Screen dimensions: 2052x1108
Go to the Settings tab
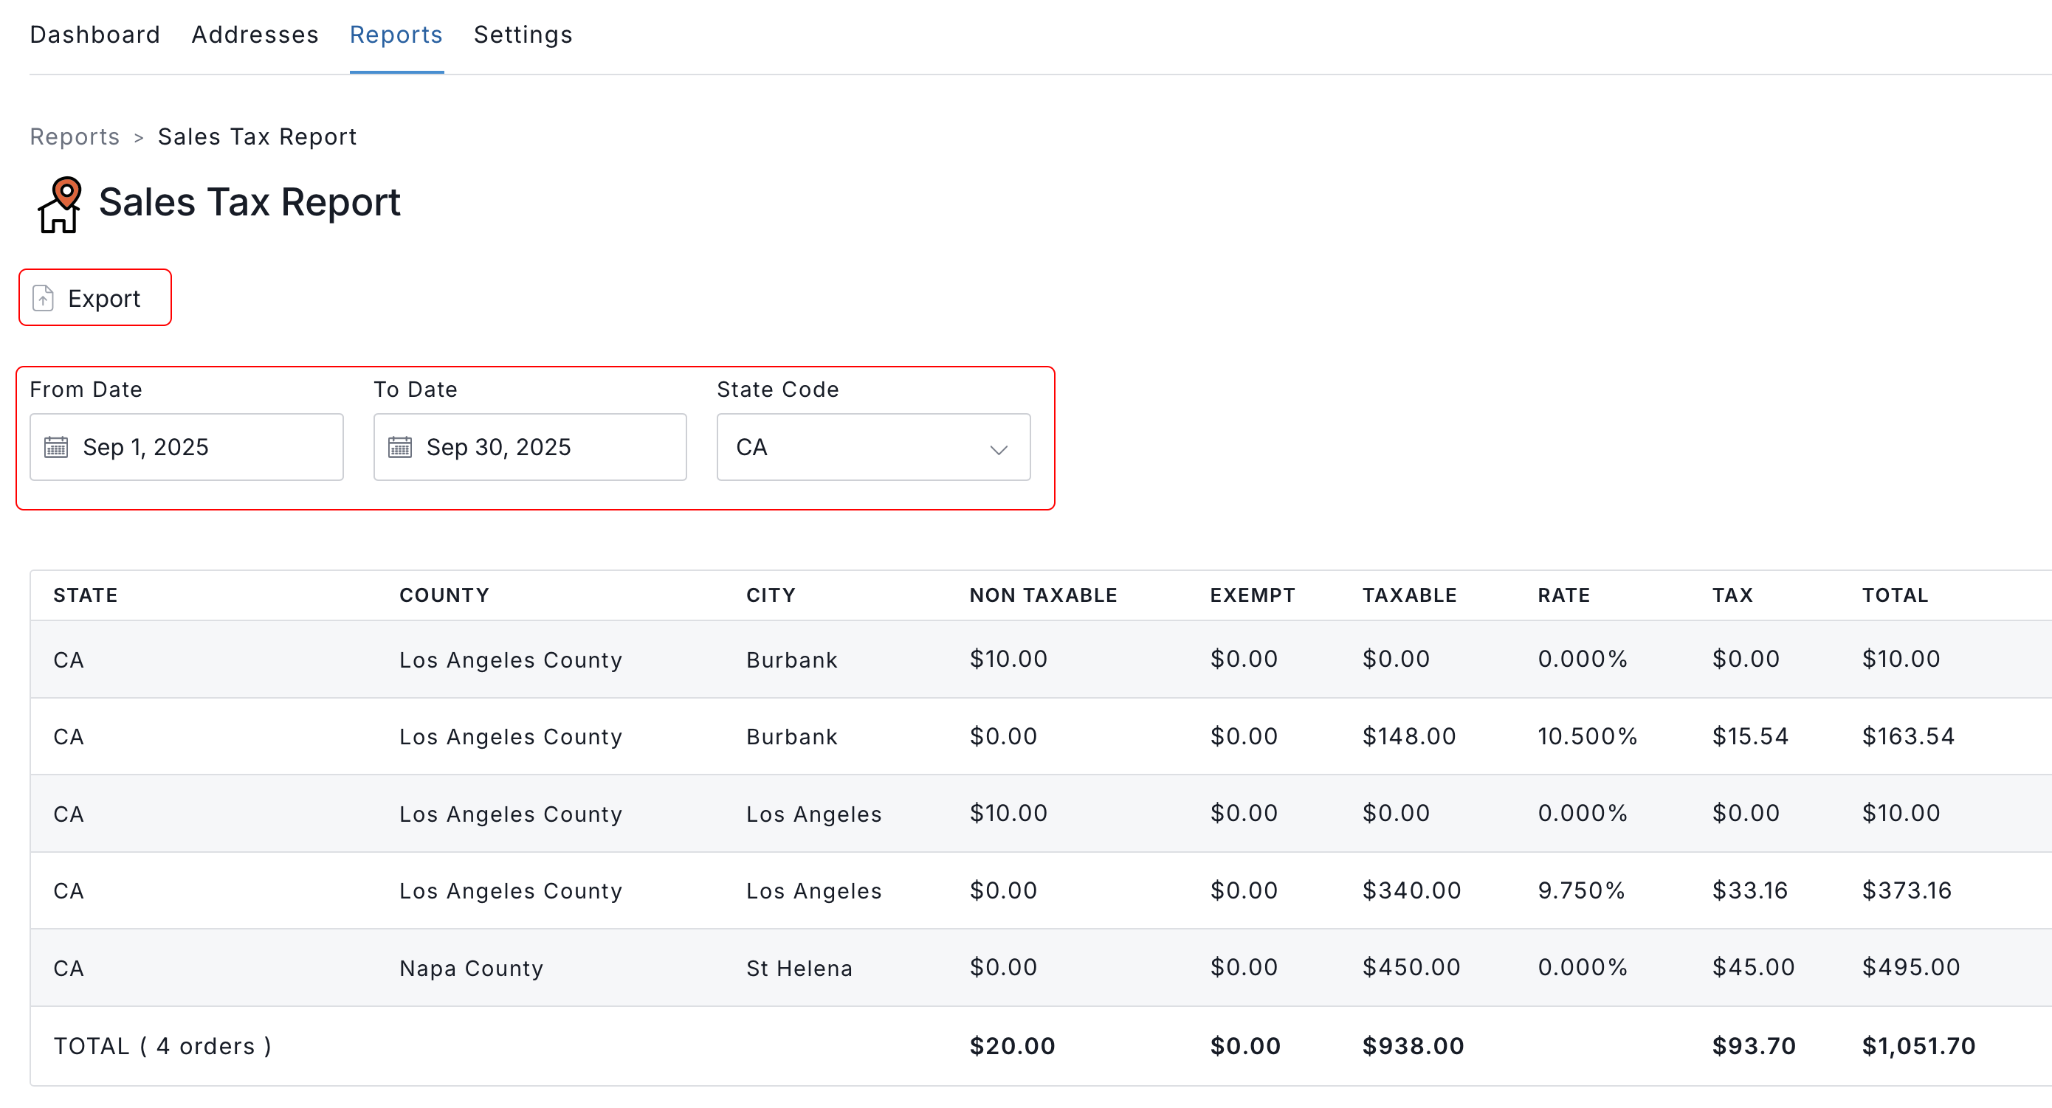pos(523,35)
